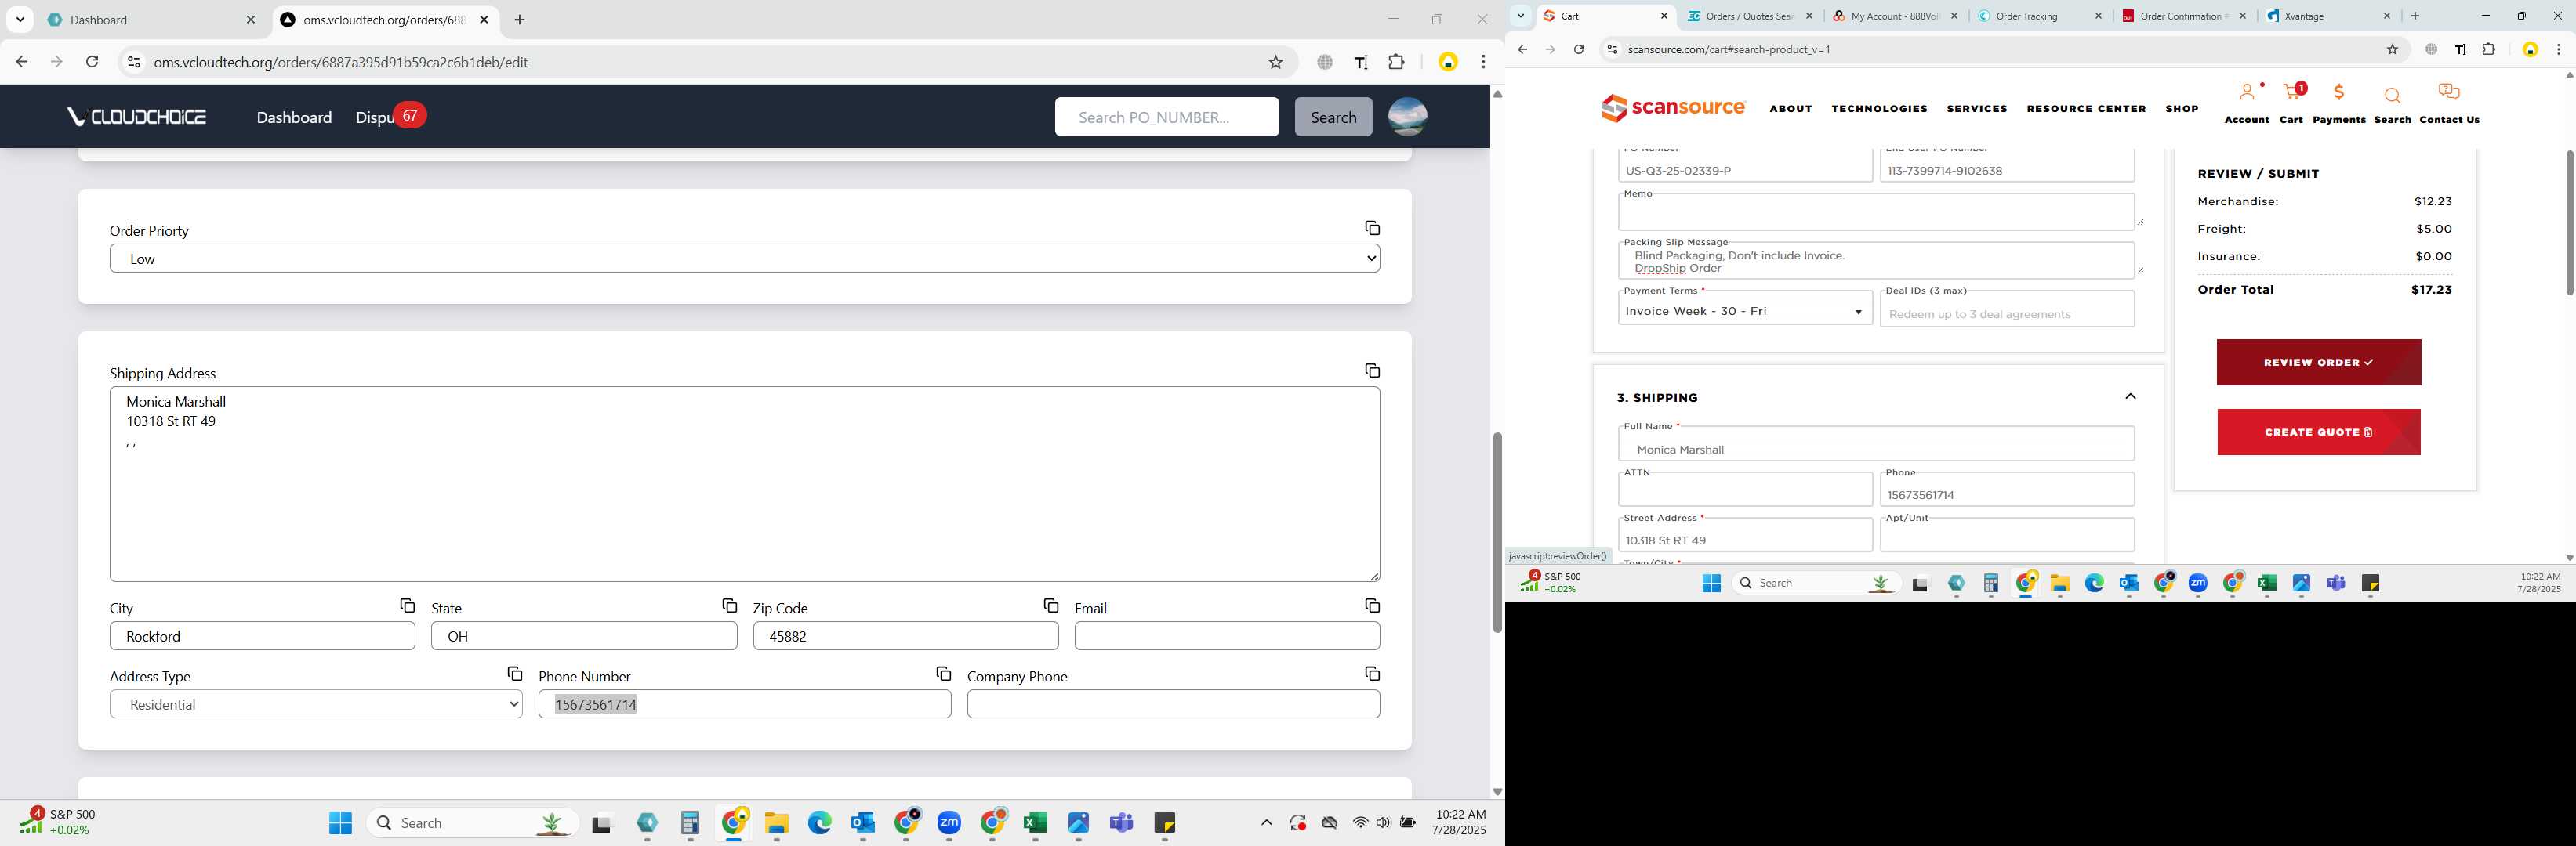Open the Order Priority dropdown

click(745, 258)
